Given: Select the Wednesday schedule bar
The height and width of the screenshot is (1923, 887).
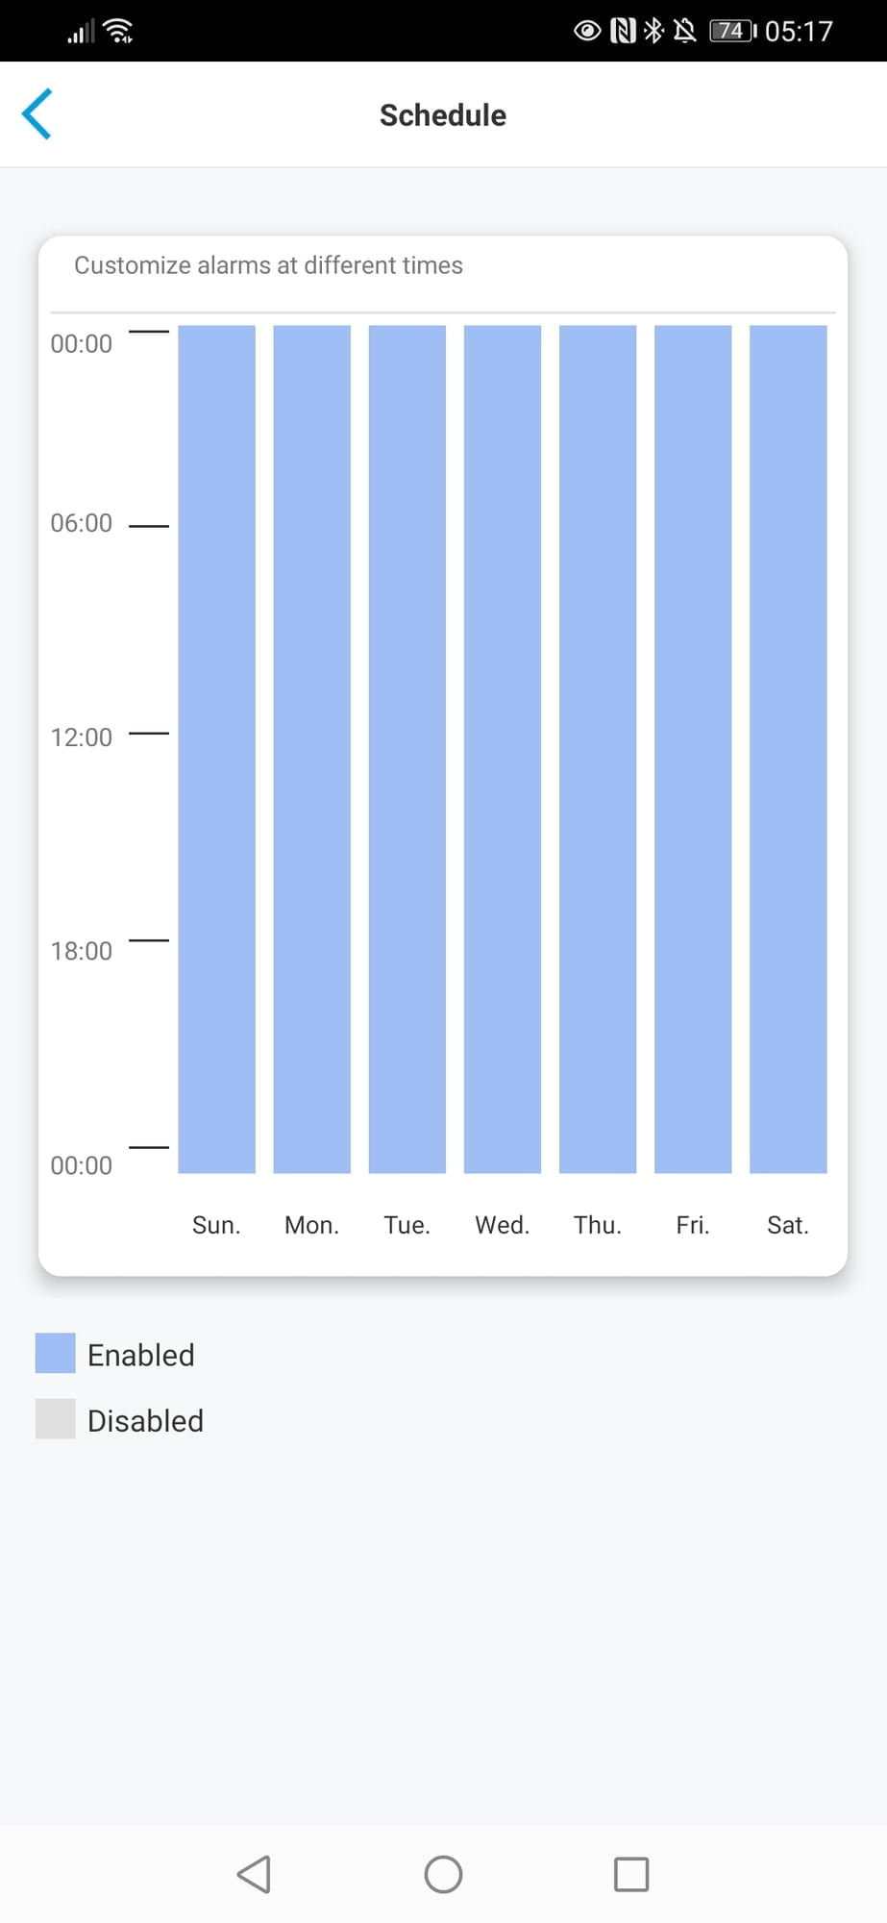Looking at the screenshot, I should (503, 749).
